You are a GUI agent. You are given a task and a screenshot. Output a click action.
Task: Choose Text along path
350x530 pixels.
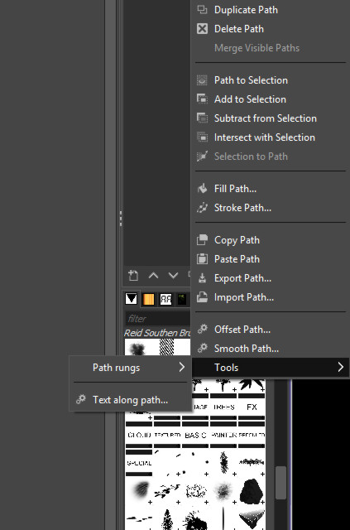[x=131, y=400]
